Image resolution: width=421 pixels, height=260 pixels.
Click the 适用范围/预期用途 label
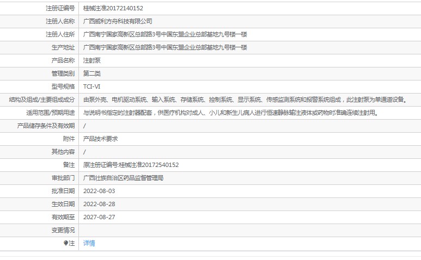(51, 113)
